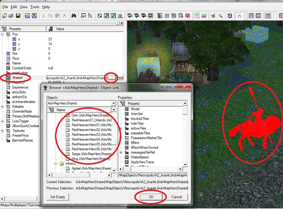Click the green terrain layers icon
The height and width of the screenshot is (209, 283).
point(197,16)
